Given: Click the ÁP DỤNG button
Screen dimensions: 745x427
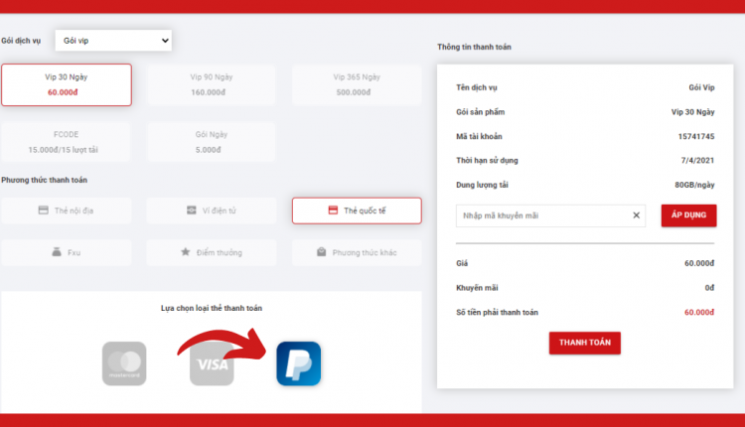Looking at the screenshot, I should pos(689,215).
